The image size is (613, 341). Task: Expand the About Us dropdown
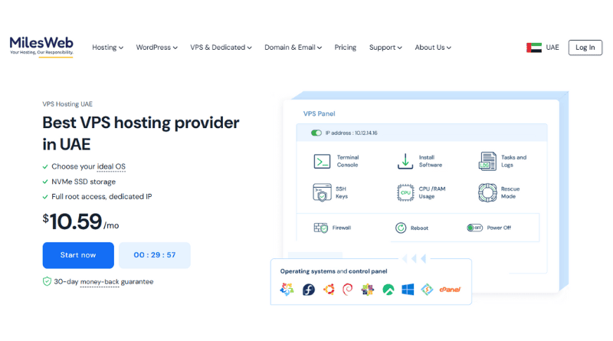point(433,48)
